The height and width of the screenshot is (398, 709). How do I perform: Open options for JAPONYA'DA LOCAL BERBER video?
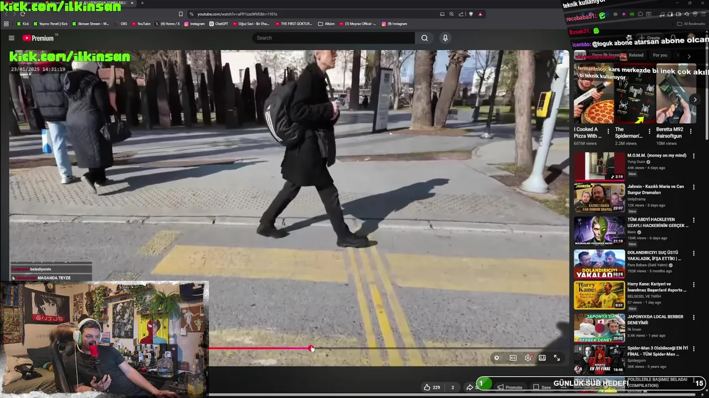(693, 317)
